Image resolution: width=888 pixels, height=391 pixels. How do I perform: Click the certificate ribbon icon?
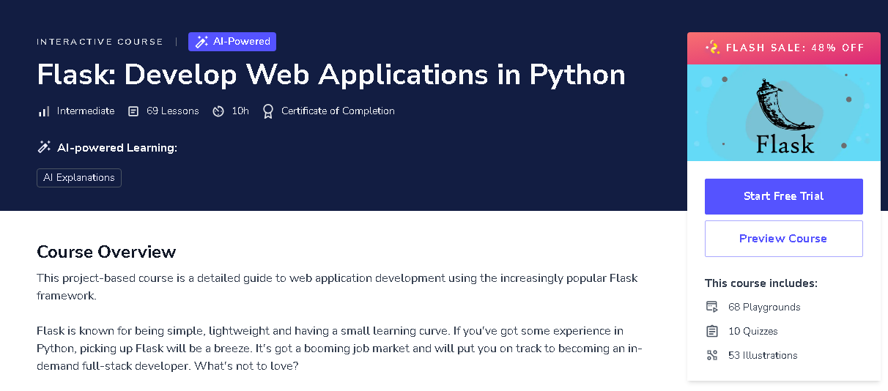pyautogui.click(x=268, y=111)
